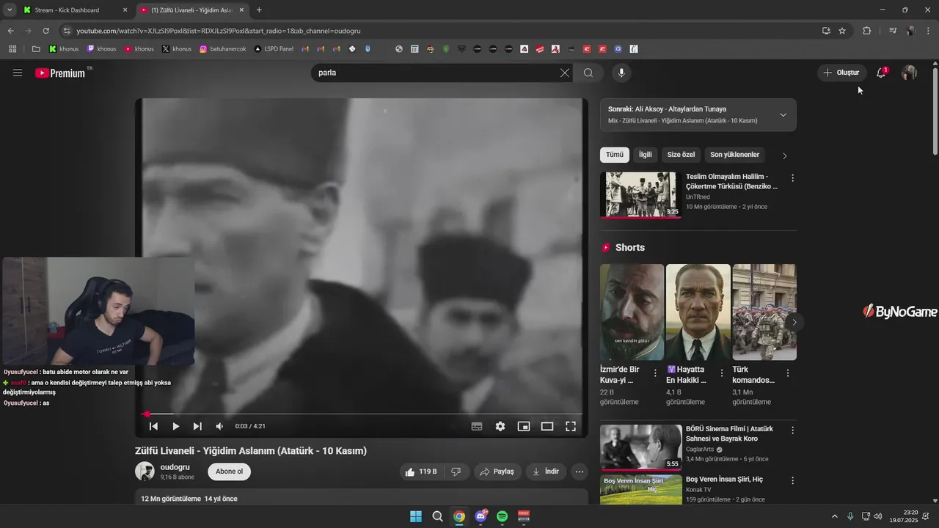This screenshot has width=939, height=528.
Task: Open options for Teslim Olmayalım video
Action: (792, 178)
